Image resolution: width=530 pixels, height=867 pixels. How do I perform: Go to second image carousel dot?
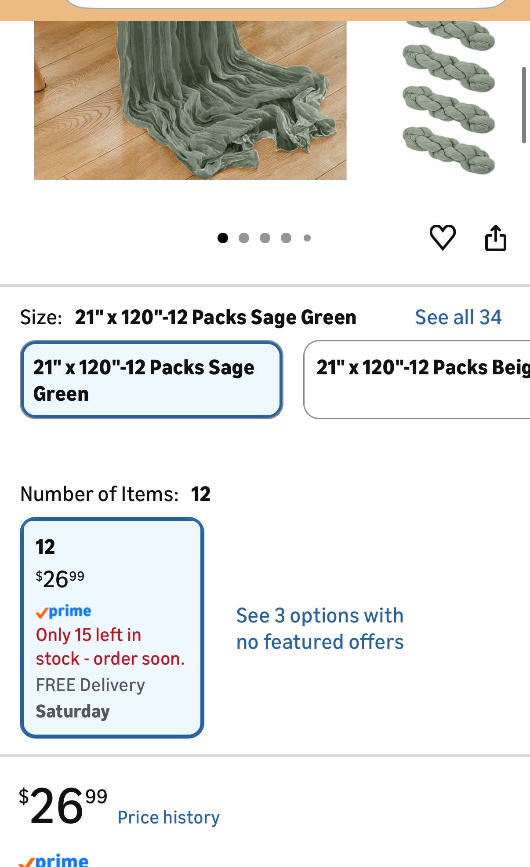coord(244,238)
